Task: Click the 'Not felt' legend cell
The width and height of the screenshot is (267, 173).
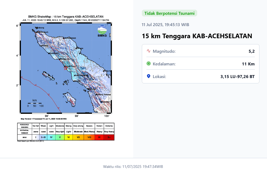Action: [x=36, y=126]
